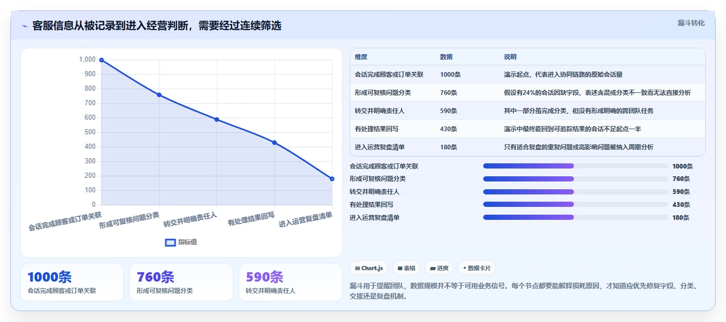Click the slide title 客服信息从被记录到进入经营判断
Viewport: 726px width, 322px height.
click(x=157, y=26)
